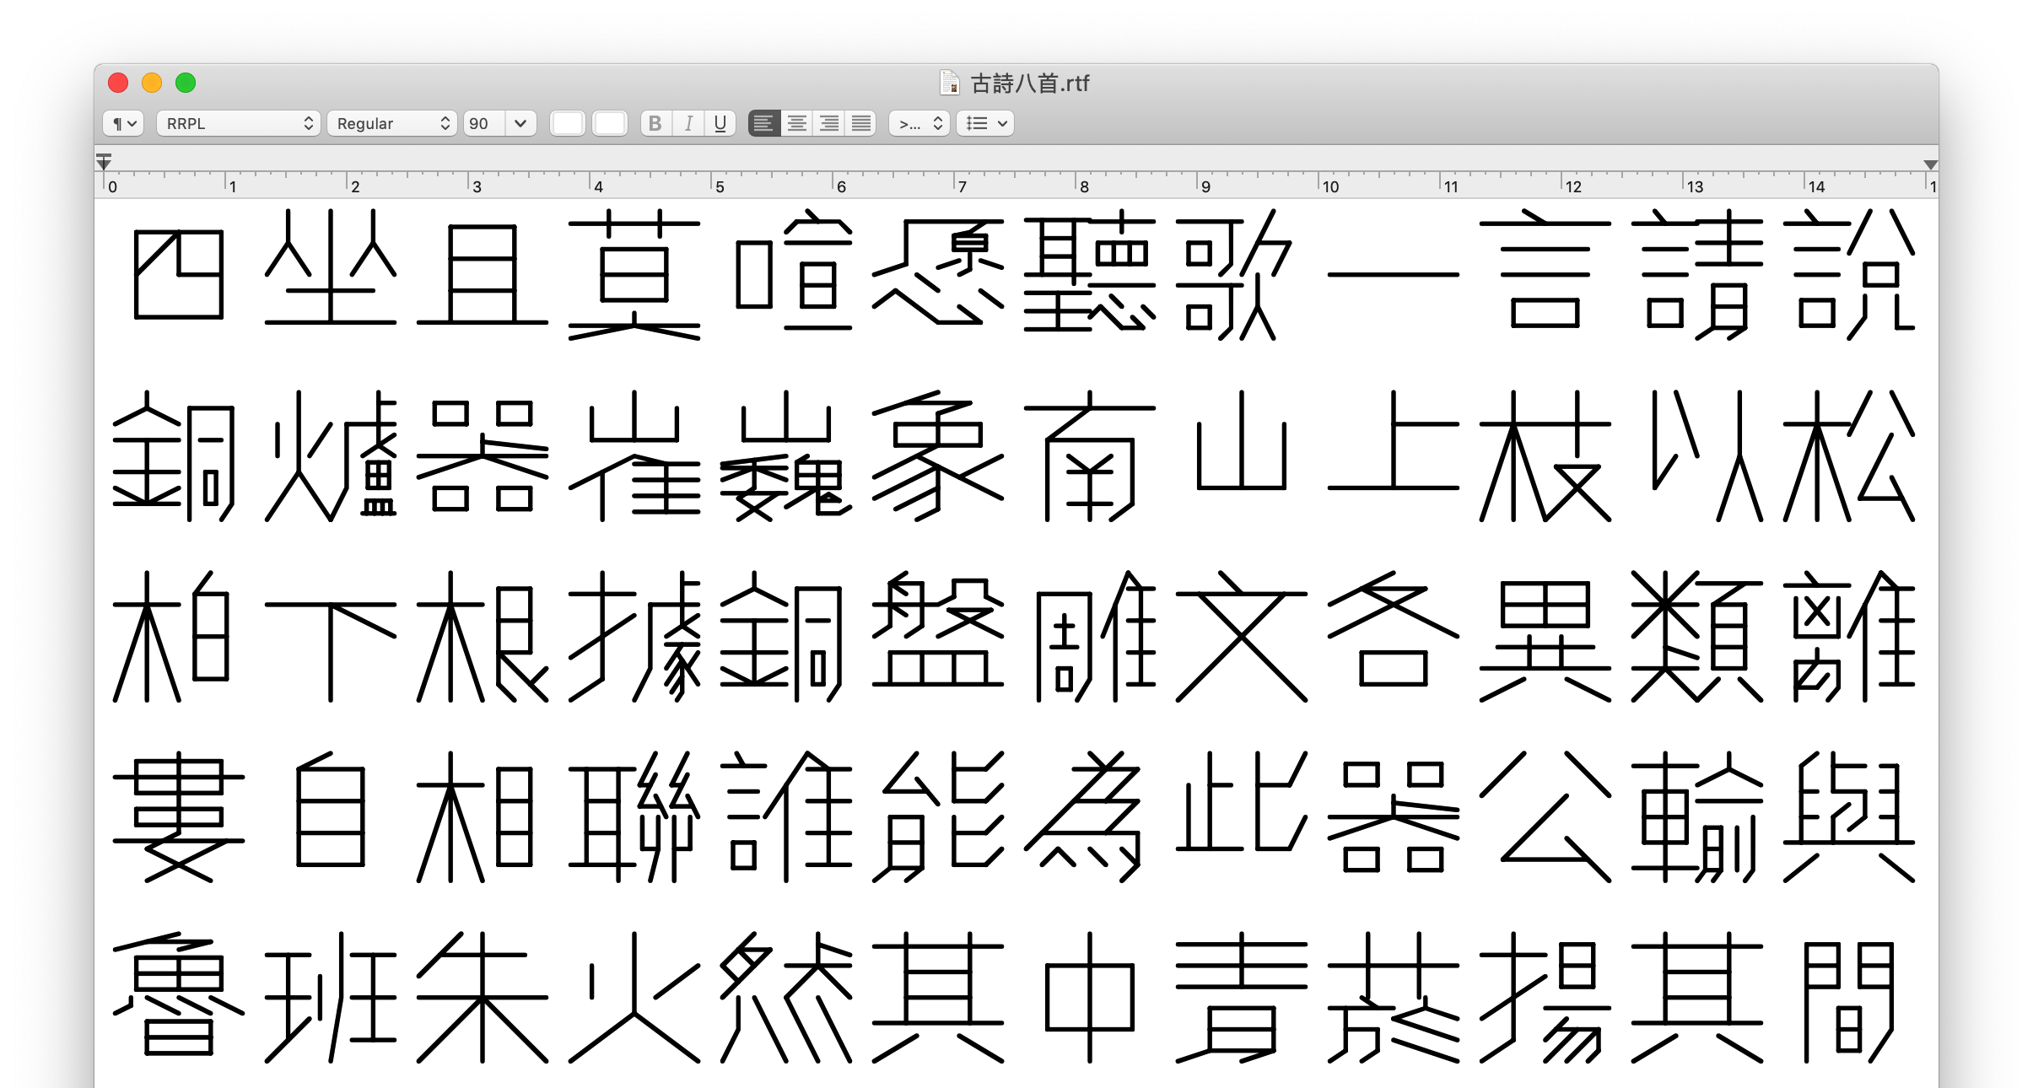Open the line spacing popup
This screenshot has height=1088, width=2033.
[x=919, y=123]
